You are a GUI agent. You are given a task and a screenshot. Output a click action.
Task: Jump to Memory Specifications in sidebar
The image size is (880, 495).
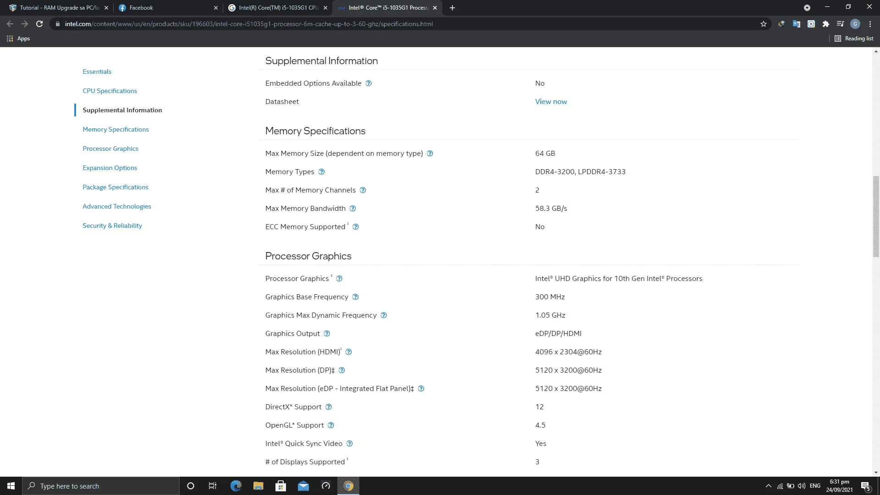115,129
